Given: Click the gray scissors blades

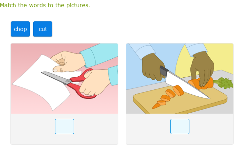Looking at the screenshot, I should click(x=54, y=78).
